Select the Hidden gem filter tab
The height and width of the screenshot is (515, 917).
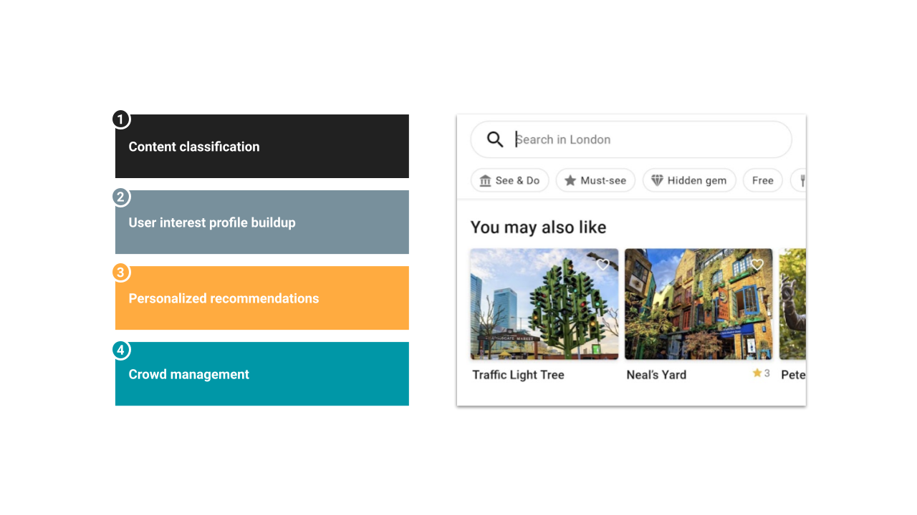click(689, 180)
